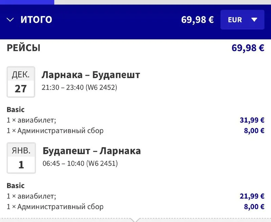Click the 21,99 € ticket price
271x222 pixels.
pyautogui.click(x=252, y=196)
